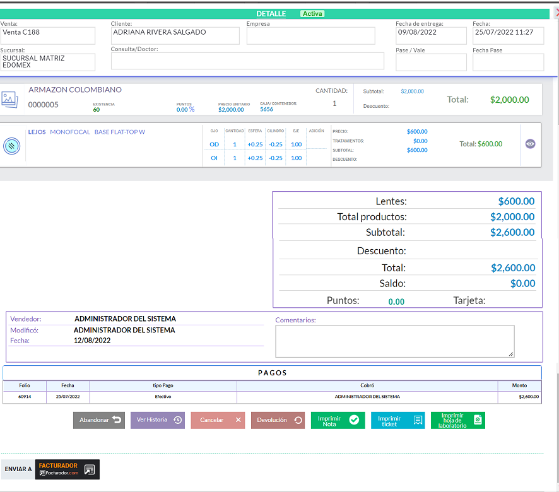This screenshot has width=559, height=492.
Task: Click payment type Efectivo cell
Action: tap(163, 397)
